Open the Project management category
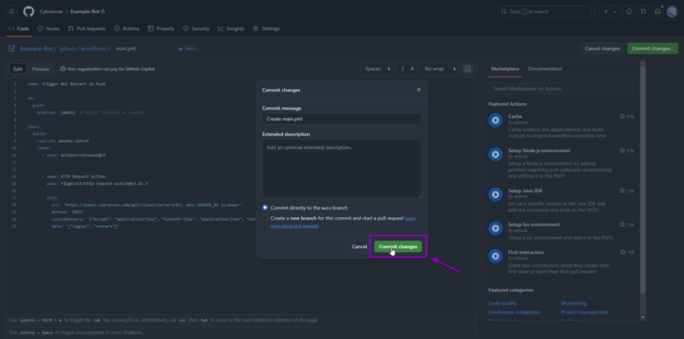The image size is (684, 339). pyautogui.click(x=584, y=312)
